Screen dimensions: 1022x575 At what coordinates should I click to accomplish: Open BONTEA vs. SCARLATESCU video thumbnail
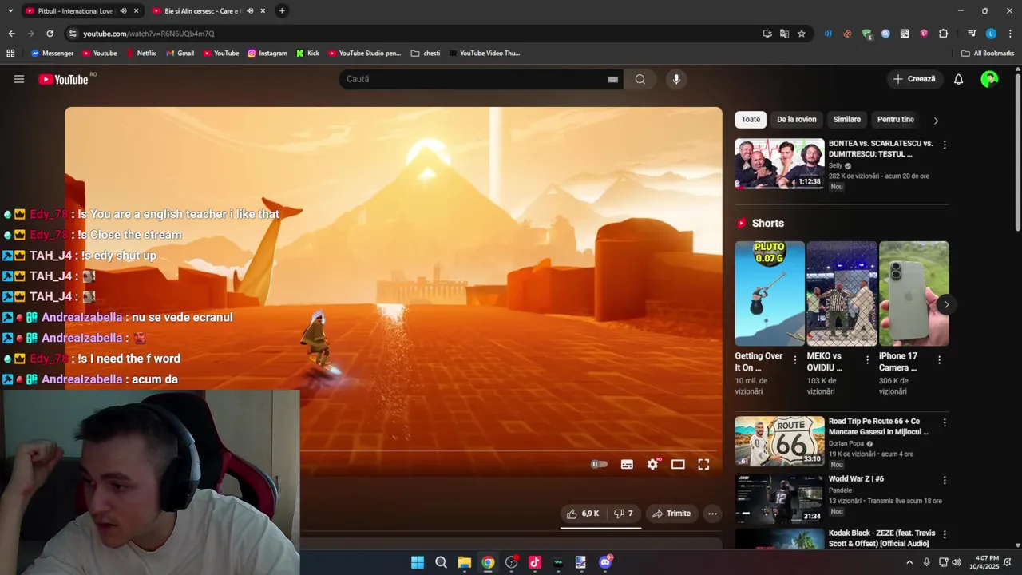[780, 164]
